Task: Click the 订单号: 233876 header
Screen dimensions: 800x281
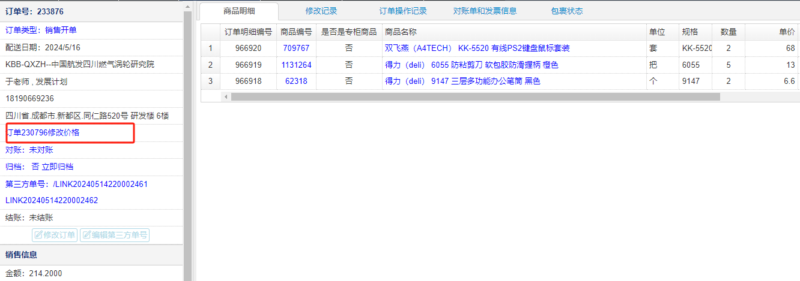Action: [91, 11]
